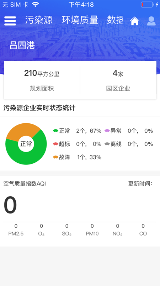Select the PM2.5 pollutant reading

pos(16,230)
